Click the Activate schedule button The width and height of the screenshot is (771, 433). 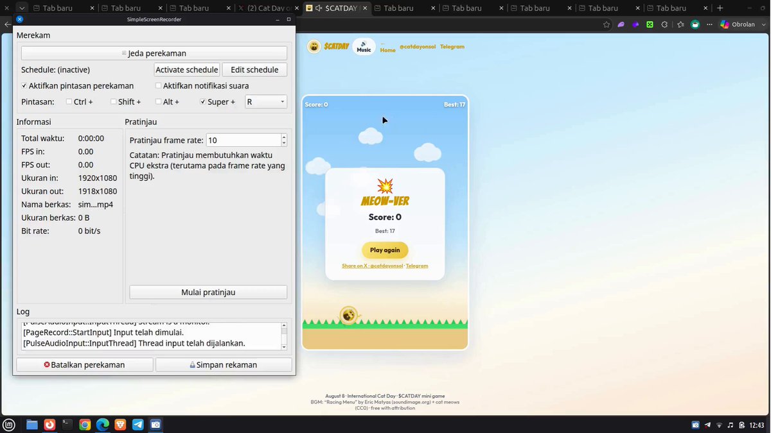187,70
